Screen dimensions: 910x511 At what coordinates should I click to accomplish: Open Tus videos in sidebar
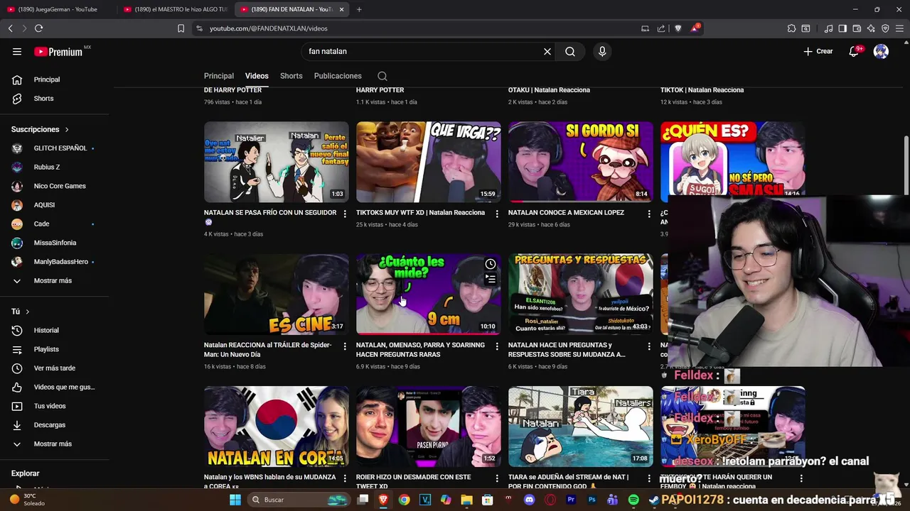(x=54, y=406)
